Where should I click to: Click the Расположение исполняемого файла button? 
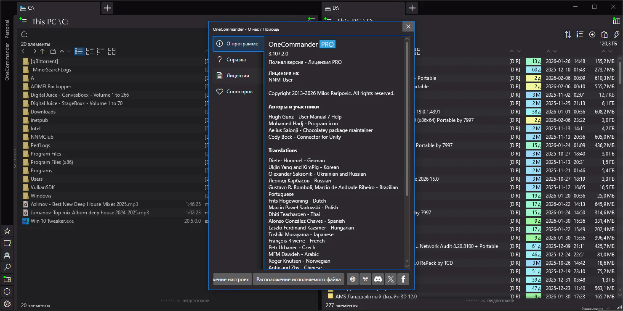[298, 279]
